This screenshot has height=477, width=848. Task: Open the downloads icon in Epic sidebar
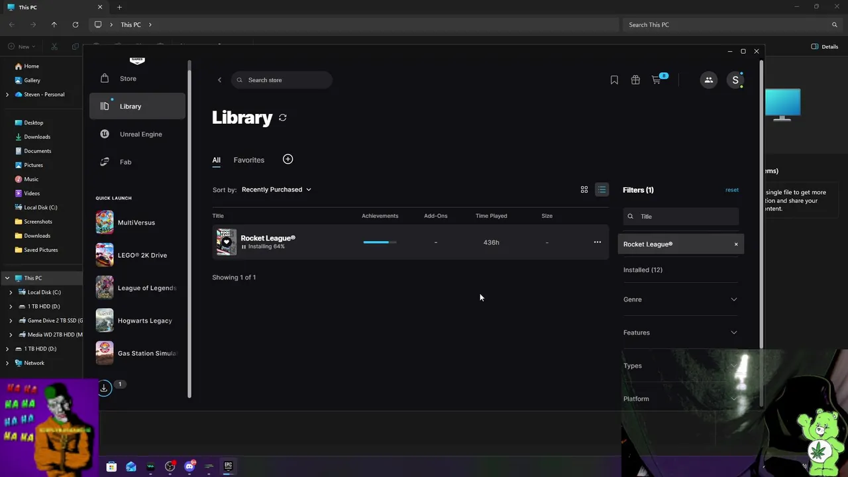coord(104,388)
